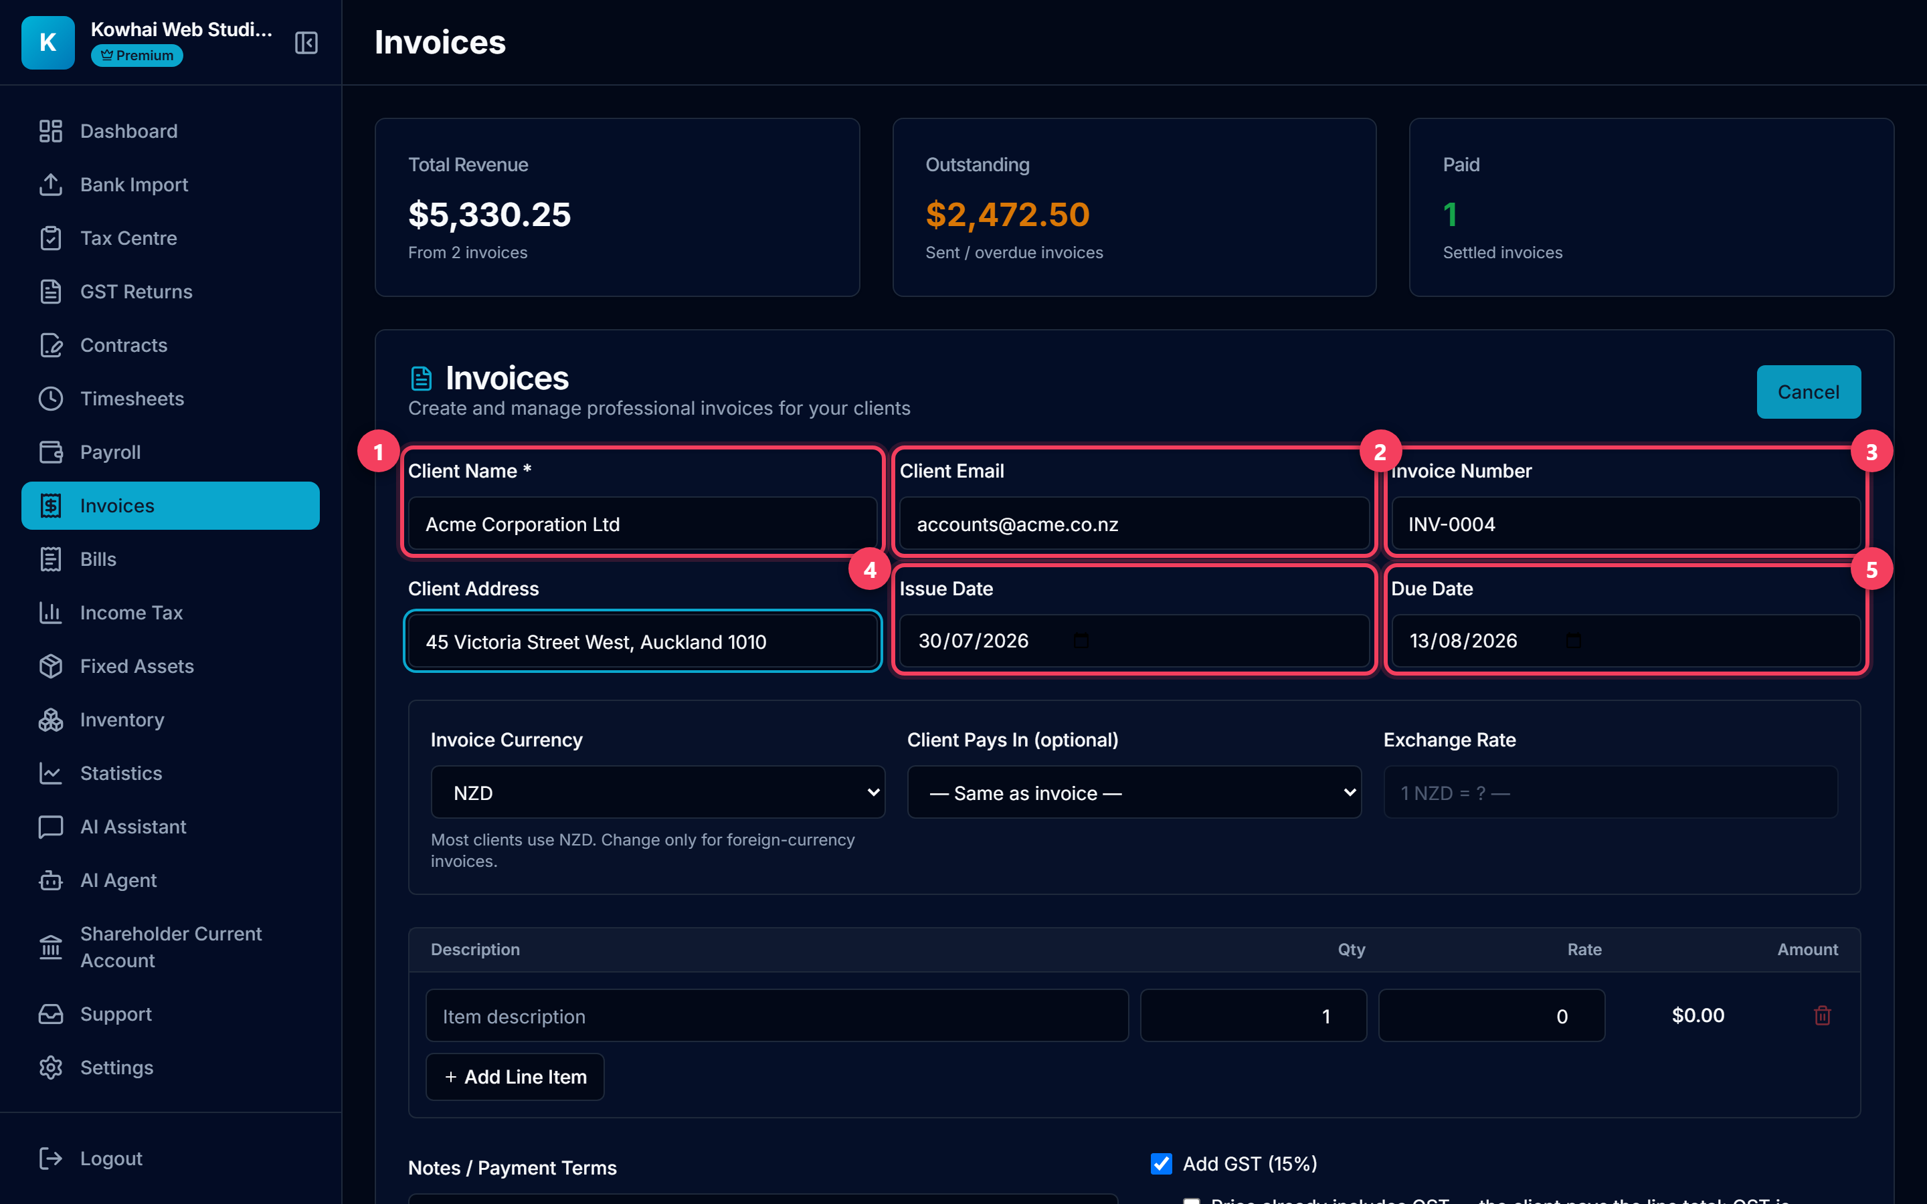Screen dimensions: 1927x1204
Task: Go to Bank Import page
Action: pos(171,185)
